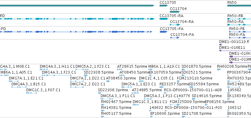Click the Rh50-RA transcript
The image size is (251, 118).
click(239, 25)
